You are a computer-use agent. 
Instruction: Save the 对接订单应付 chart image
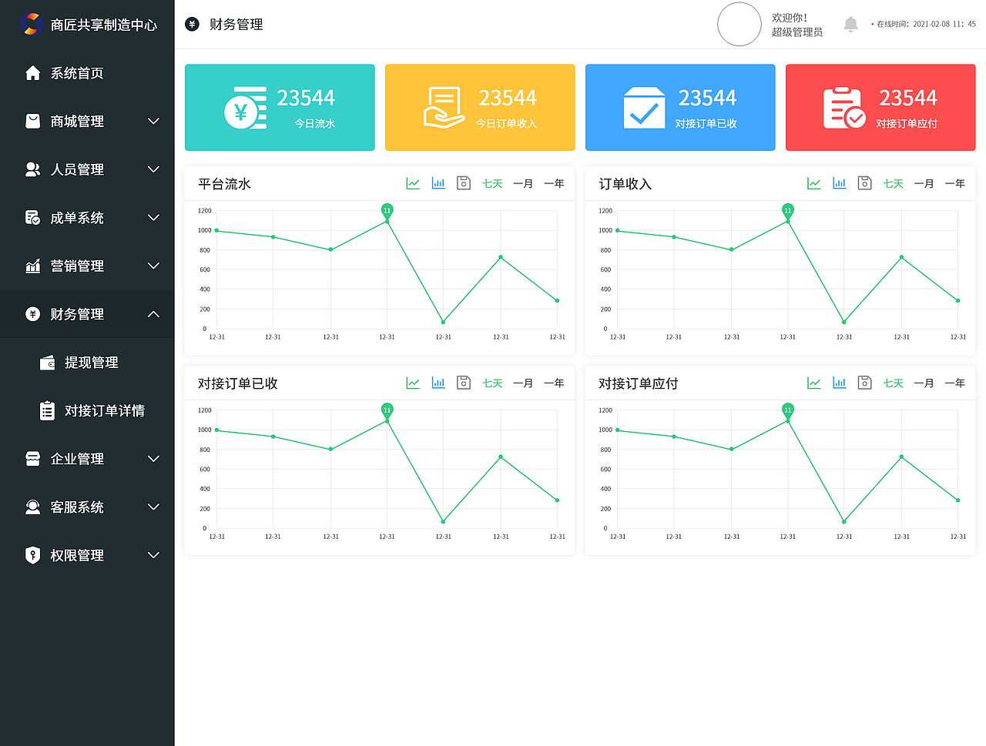point(864,382)
